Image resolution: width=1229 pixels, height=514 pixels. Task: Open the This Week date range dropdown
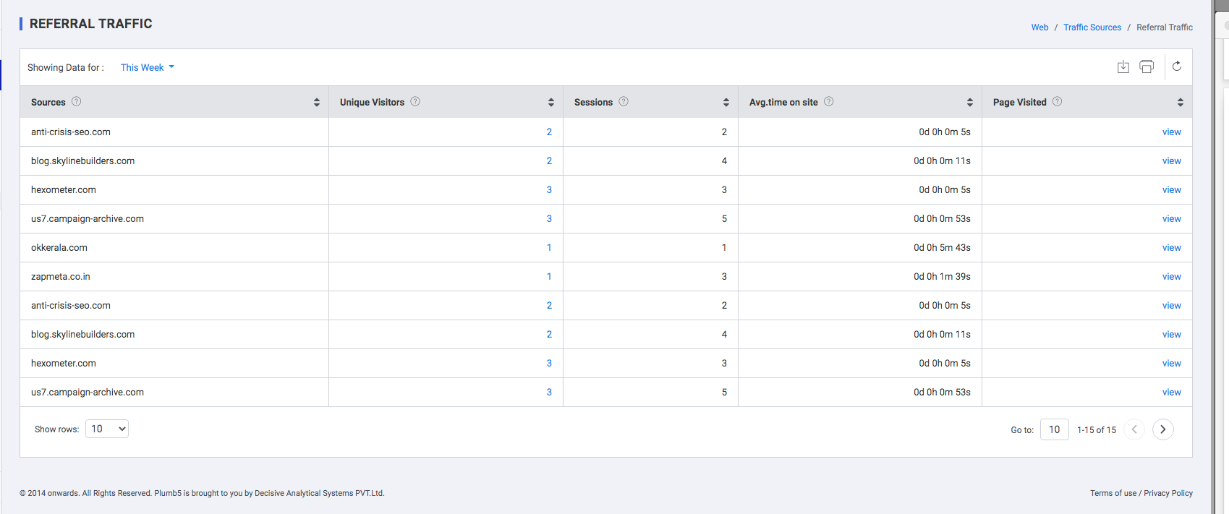148,67
